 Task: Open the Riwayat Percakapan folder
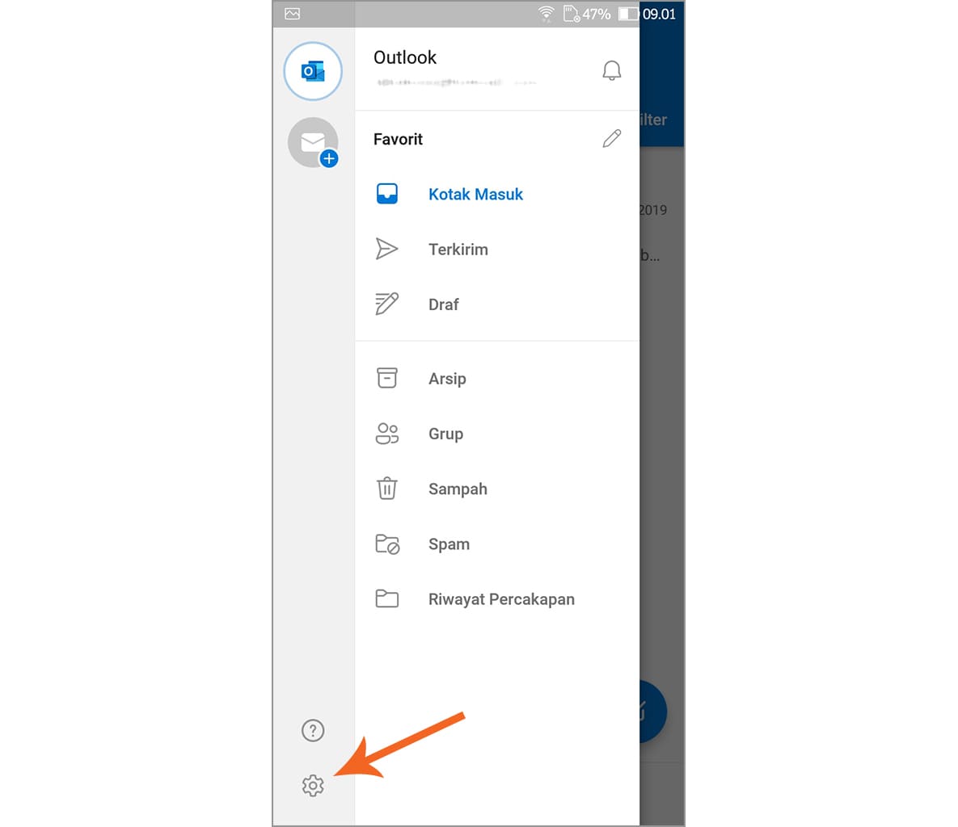tap(497, 598)
